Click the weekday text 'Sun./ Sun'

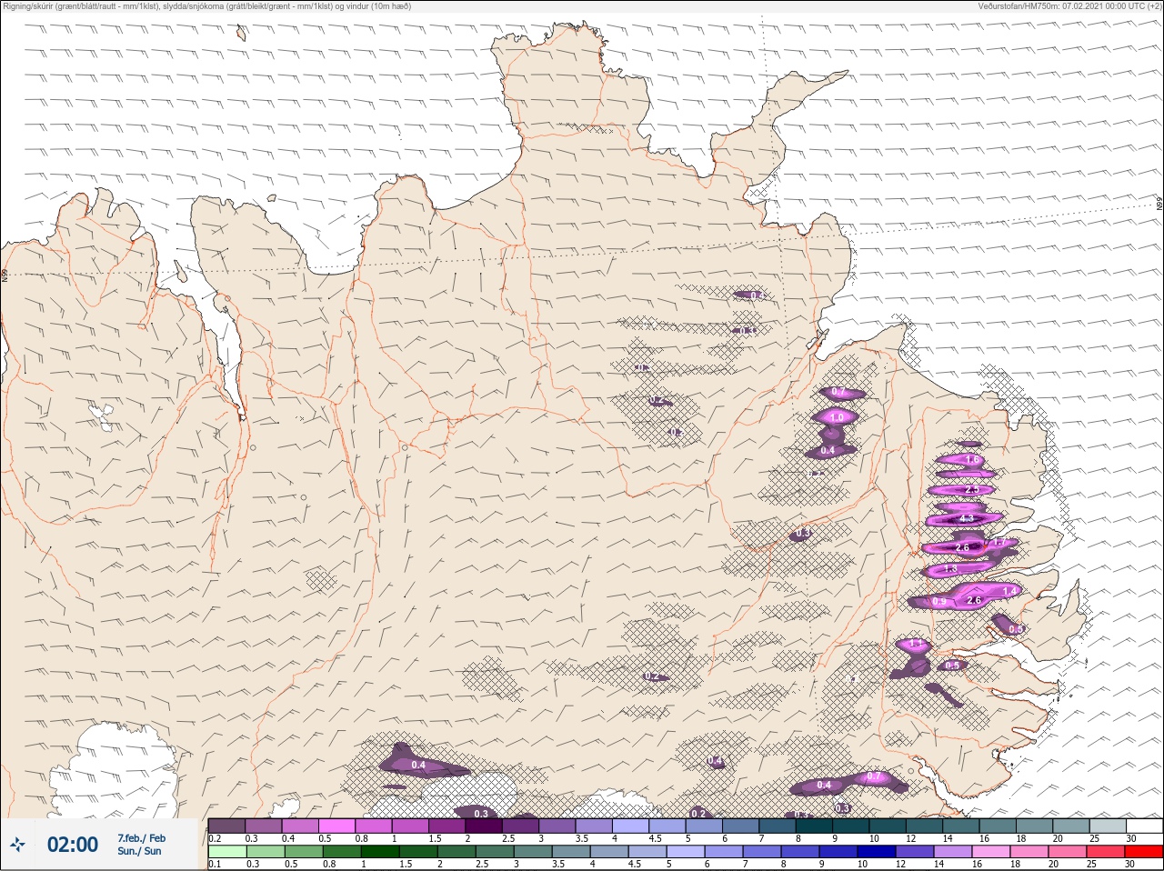point(139,851)
